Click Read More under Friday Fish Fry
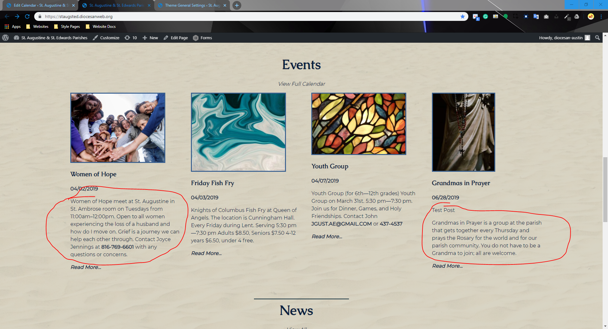608x329 pixels. 206,253
